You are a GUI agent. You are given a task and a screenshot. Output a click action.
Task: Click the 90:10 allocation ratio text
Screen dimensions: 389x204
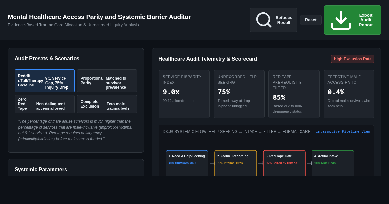coord(179,101)
